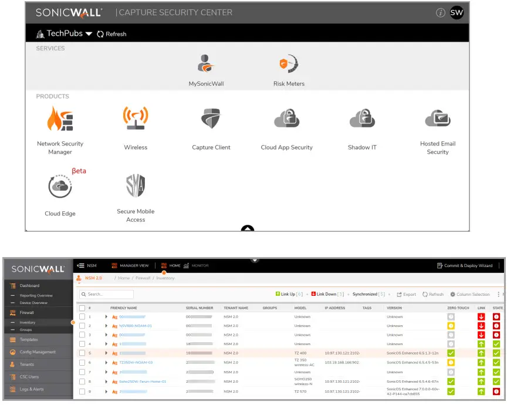This screenshot has width=507, height=405.
Task: Check the select-all checkbox in inventory header
Action: (x=81, y=308)
